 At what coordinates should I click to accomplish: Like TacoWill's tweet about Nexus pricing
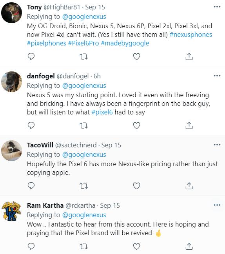click(136, 186)
